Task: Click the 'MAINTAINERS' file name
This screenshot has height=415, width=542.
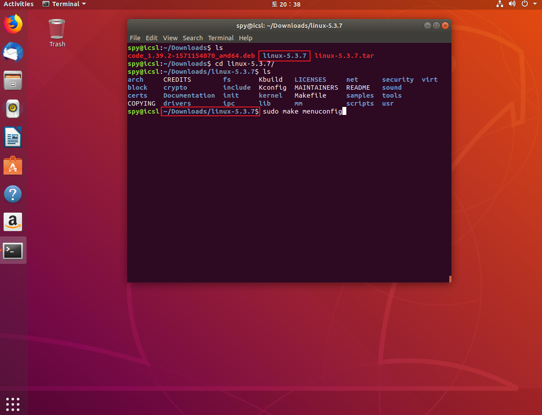Action: click(x=316, y=88)
